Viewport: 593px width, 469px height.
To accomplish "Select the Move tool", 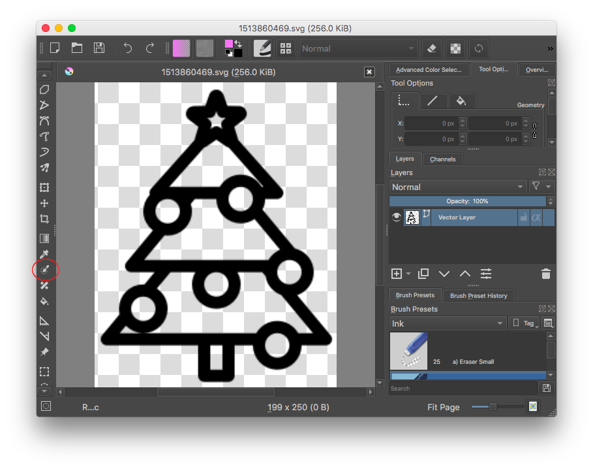I will [x=44, y=203].
